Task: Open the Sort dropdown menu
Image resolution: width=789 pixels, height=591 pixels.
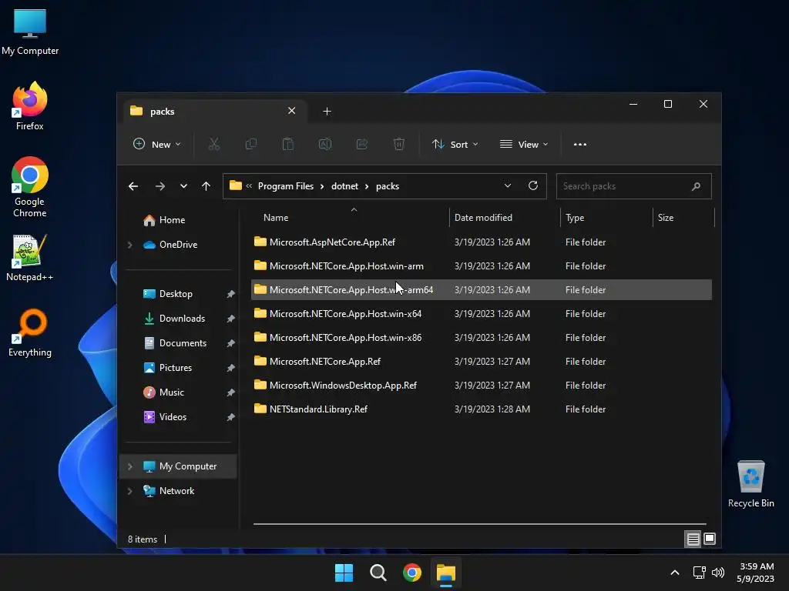Action: pos(455,144)
